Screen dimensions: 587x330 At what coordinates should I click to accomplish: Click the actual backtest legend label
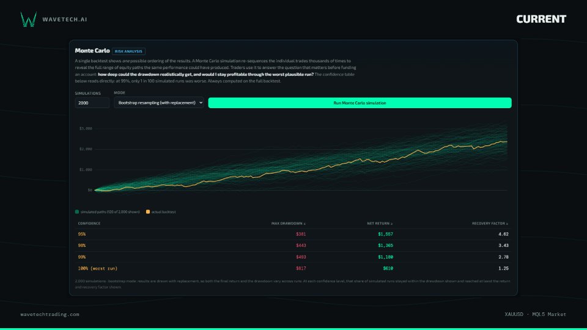pyautogui.click(x=164, y=212)
